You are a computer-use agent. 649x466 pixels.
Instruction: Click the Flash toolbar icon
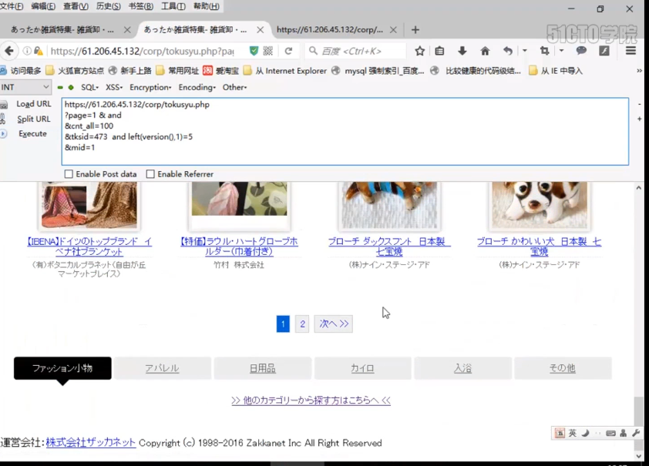pos(604,49)
